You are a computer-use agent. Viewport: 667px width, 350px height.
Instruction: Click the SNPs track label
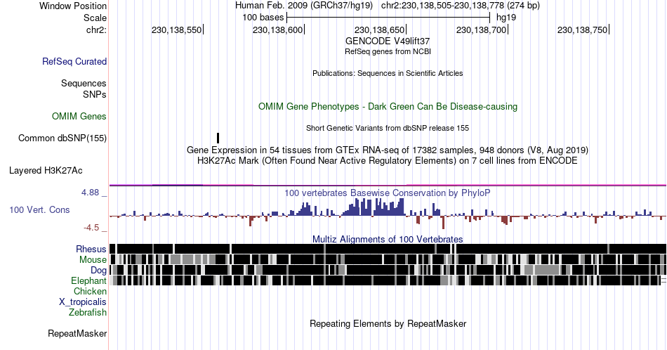95,94
